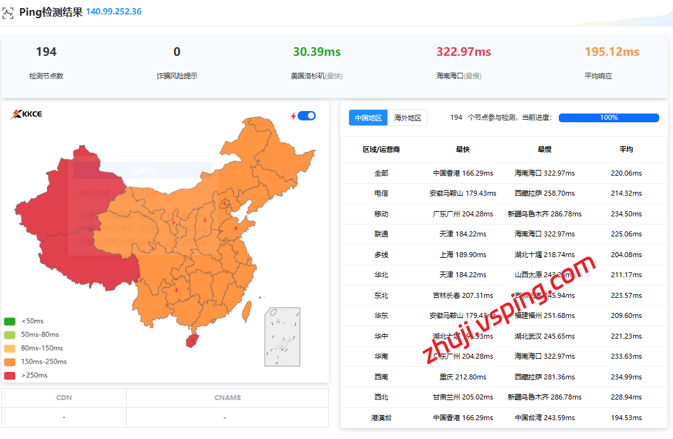Click the scan icon beside Ping检测结果 title

pos(8,13)
